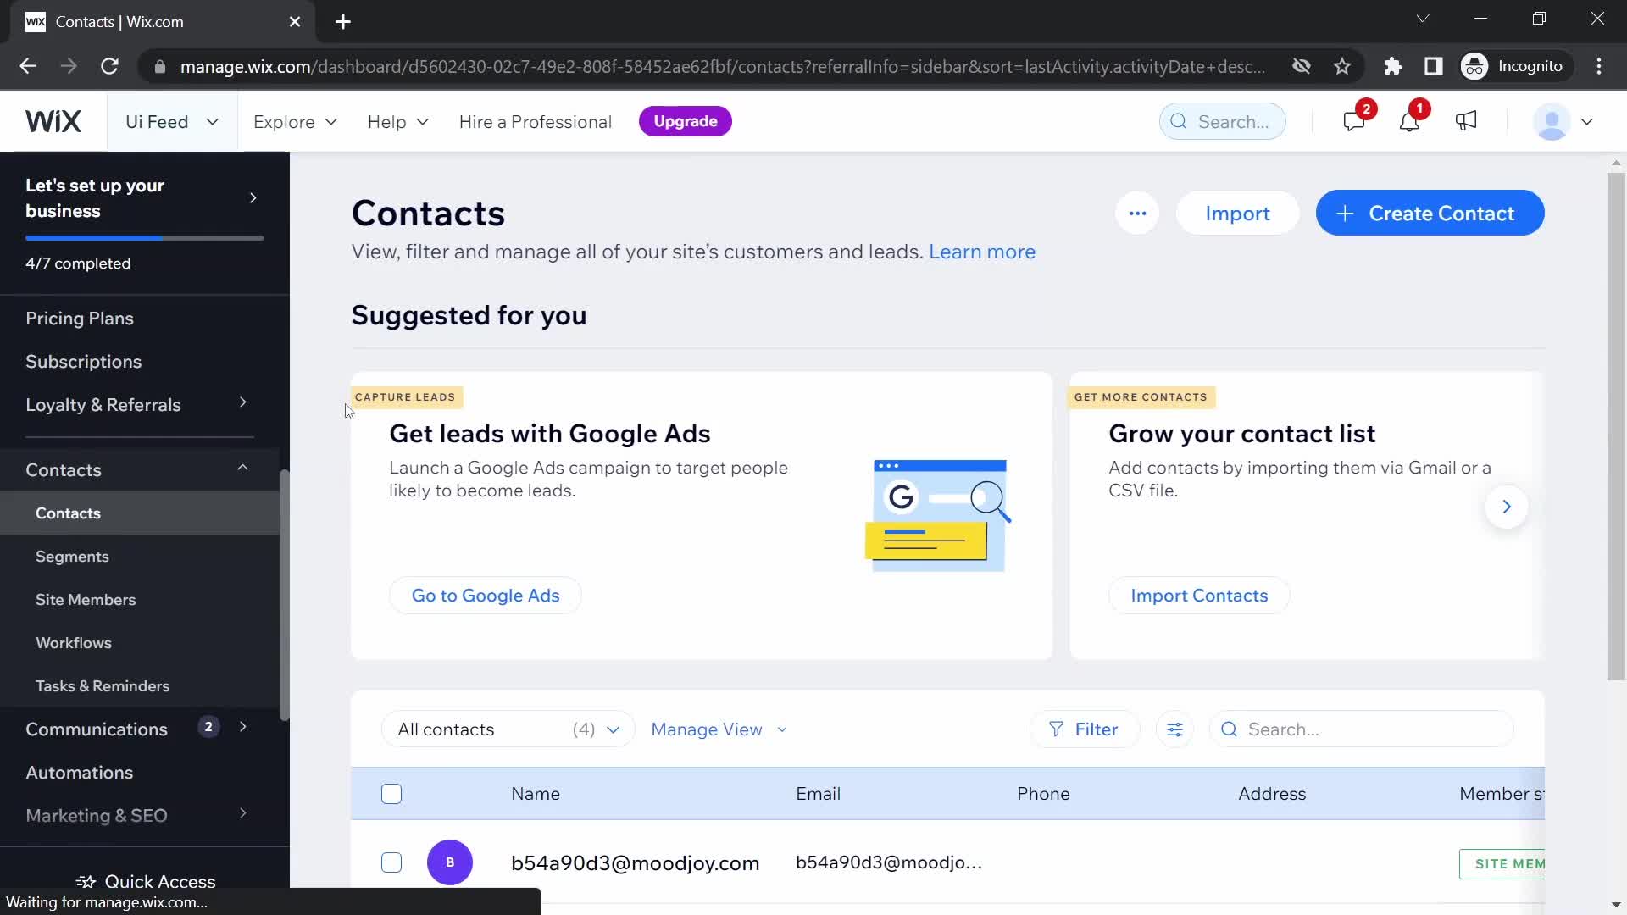
Task: Open contact name b54a90d3@moodjoy.com
Action: [635, 863]
